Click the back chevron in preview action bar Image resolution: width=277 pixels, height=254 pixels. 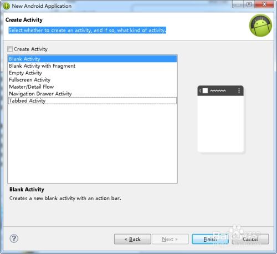click(x=201, y=90)
